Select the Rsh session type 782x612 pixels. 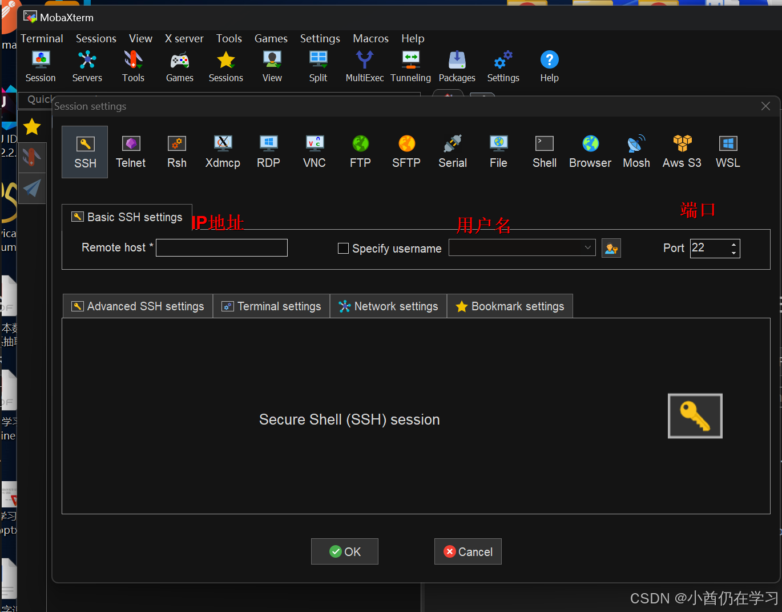[x=177, y=152]
